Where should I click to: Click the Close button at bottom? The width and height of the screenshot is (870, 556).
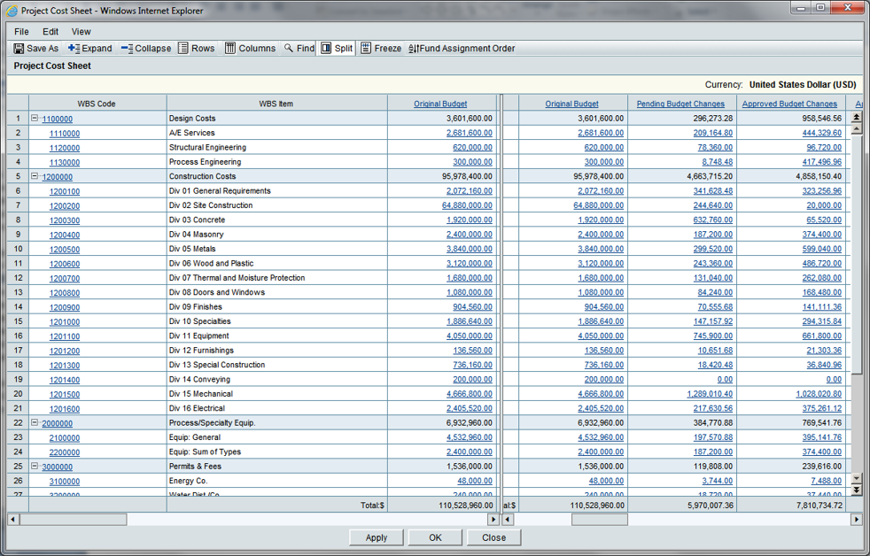pos(493,537)
